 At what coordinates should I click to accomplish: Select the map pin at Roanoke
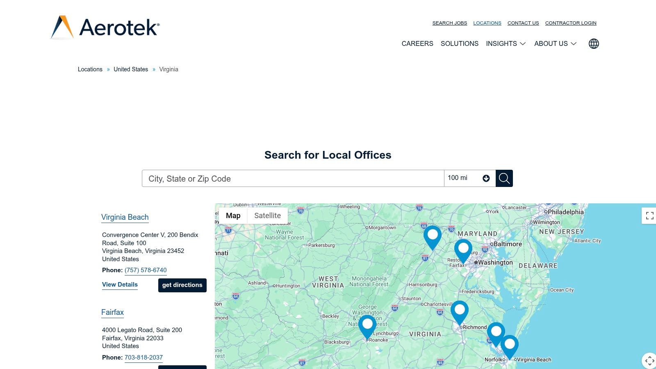(367, 327)
